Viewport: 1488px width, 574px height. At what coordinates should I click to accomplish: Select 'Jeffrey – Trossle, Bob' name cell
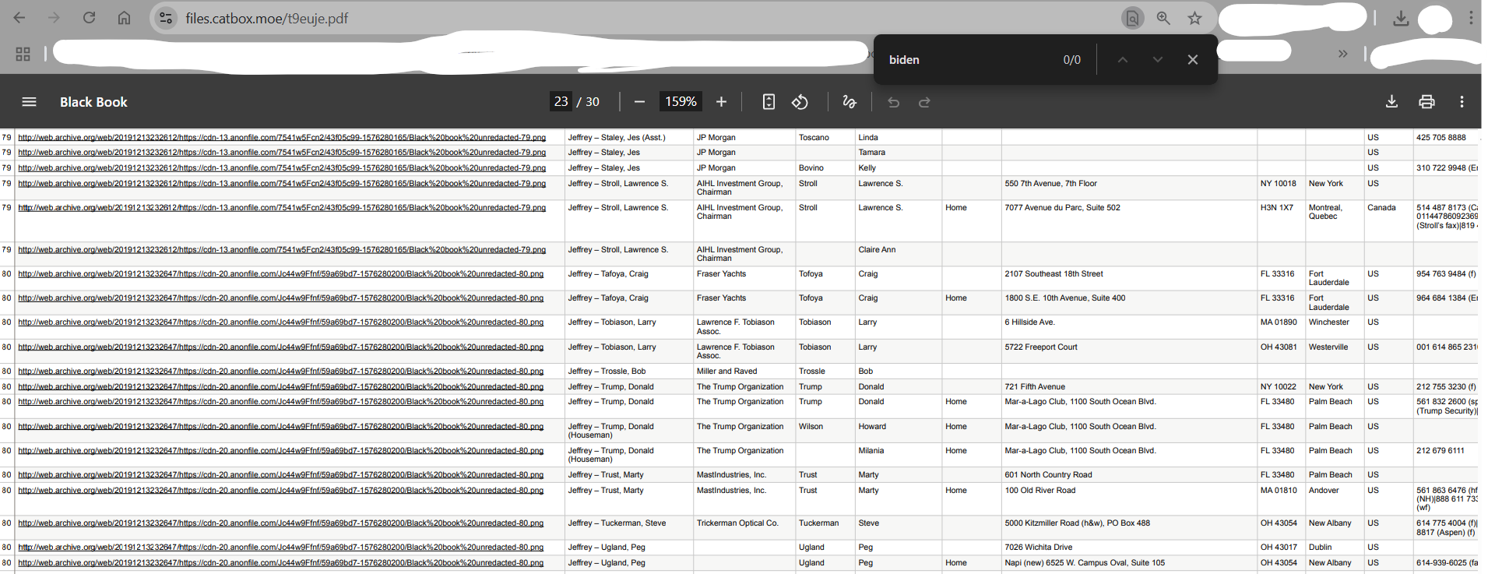607,372
